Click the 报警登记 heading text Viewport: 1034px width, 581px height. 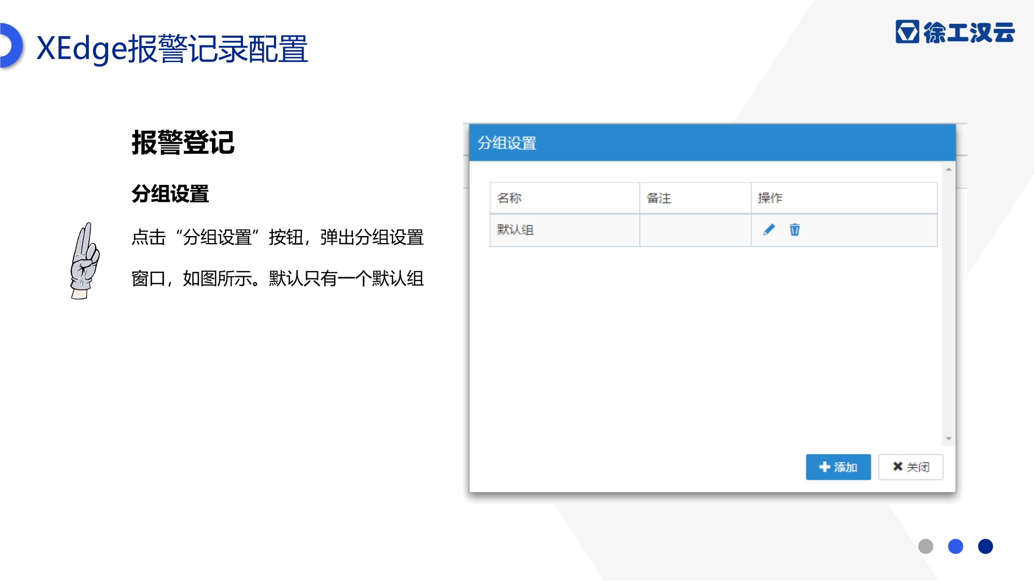183,143
